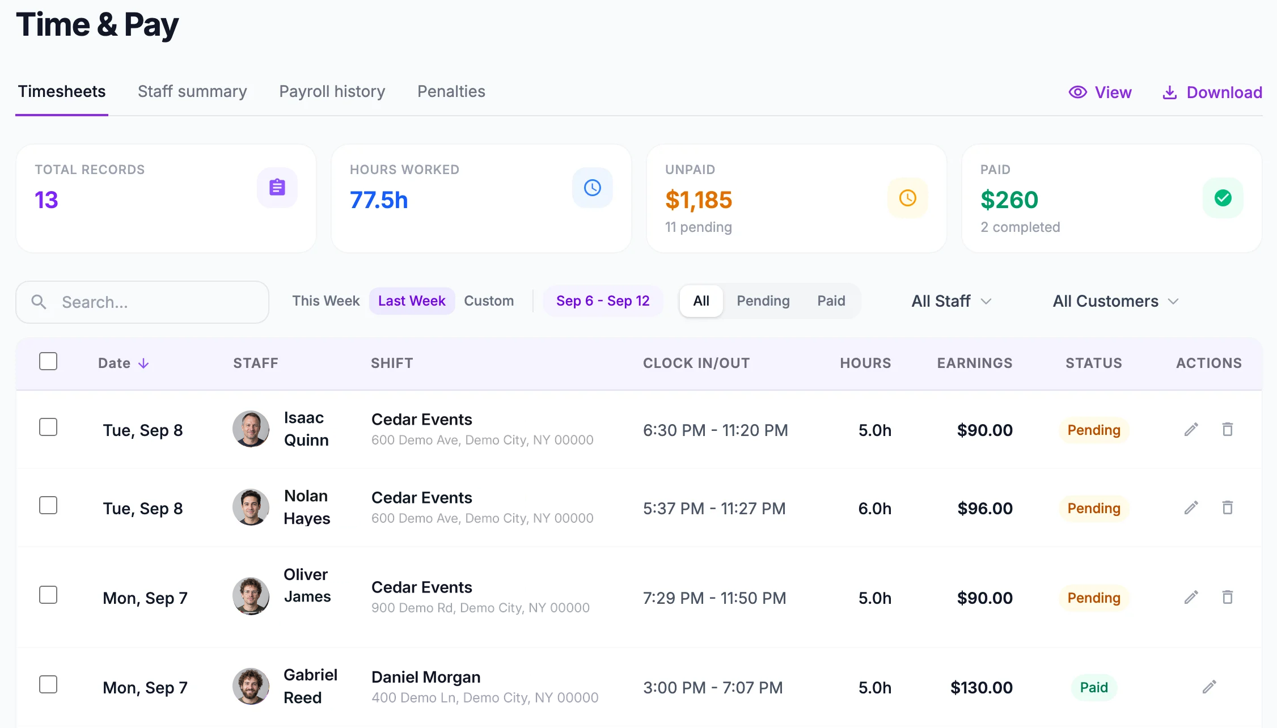Go to the Penalties tab
Screen dimensions: 1277x728
pos(451,91)
